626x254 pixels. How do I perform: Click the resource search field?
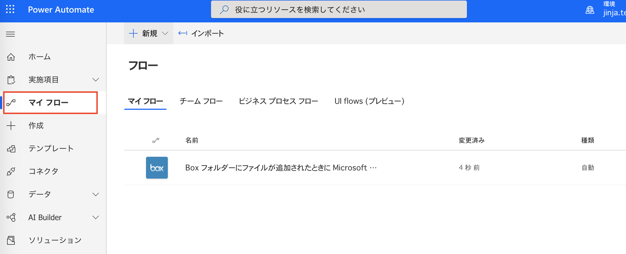339,9
